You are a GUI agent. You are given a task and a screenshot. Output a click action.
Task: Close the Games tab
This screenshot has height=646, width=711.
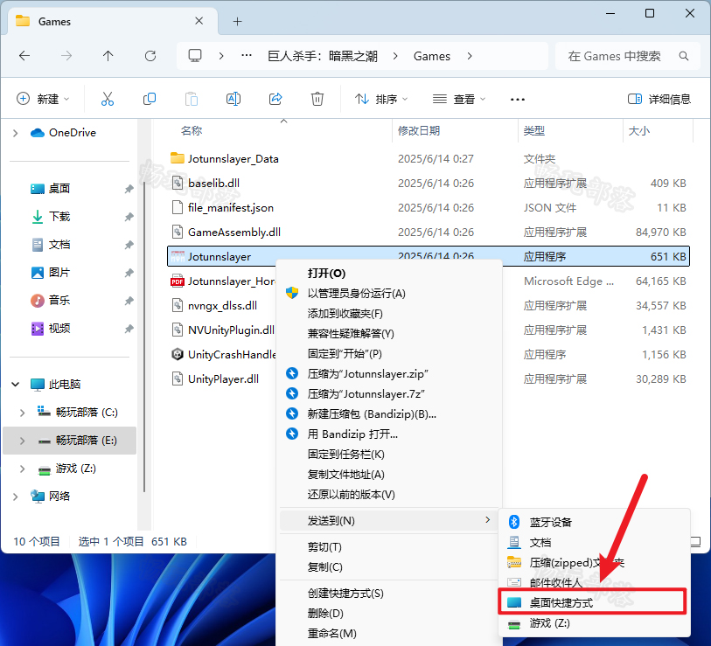tap(199, 21)
